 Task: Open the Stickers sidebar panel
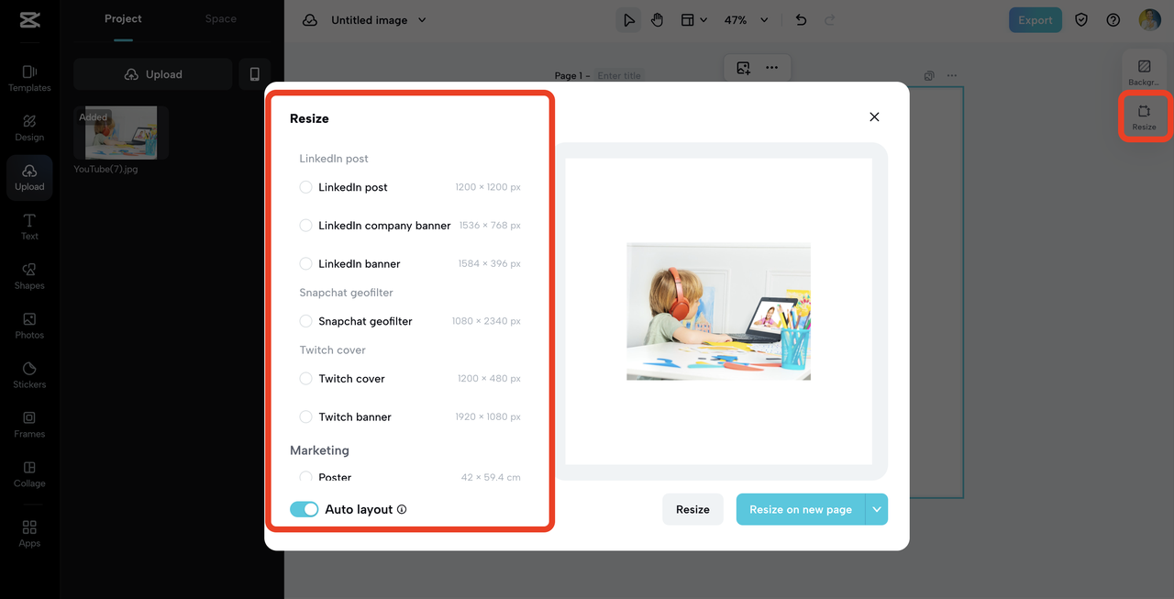pyautogui.click(x=29, y=375)
